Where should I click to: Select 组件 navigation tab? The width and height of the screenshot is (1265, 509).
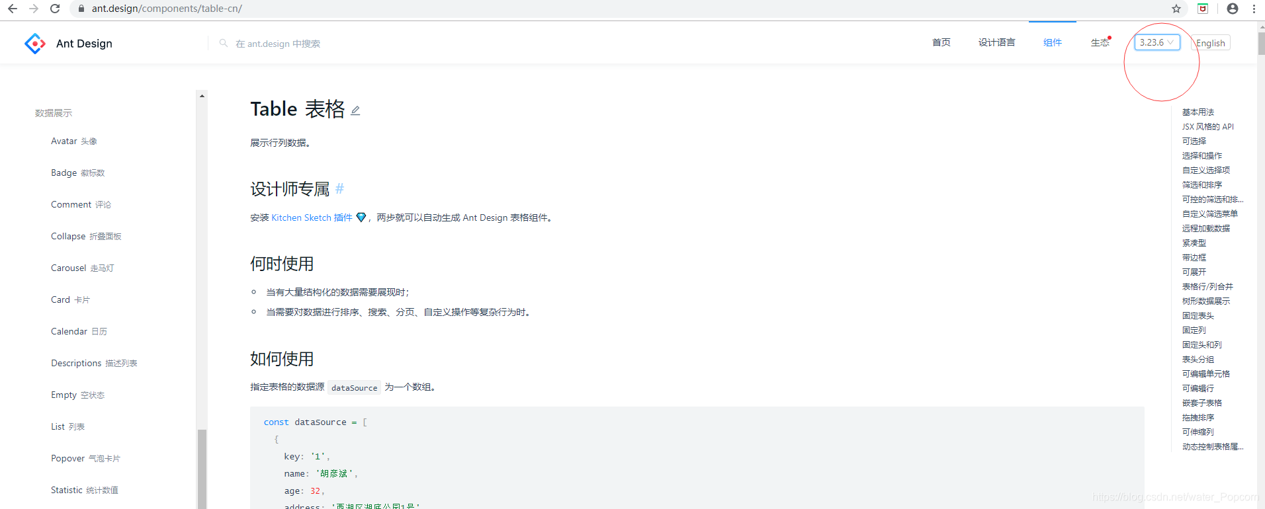pyautogui.click(x=1053, y=42)
